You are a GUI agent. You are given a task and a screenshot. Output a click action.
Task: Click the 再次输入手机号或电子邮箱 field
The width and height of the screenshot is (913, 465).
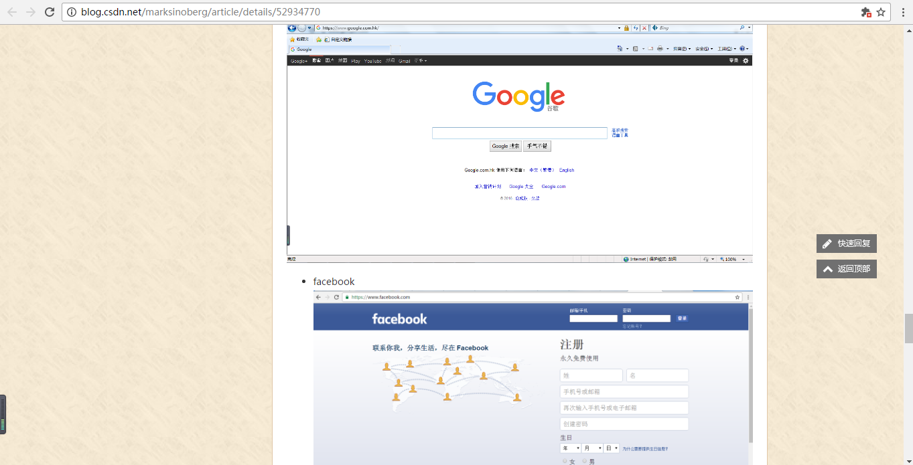[624, 407]
